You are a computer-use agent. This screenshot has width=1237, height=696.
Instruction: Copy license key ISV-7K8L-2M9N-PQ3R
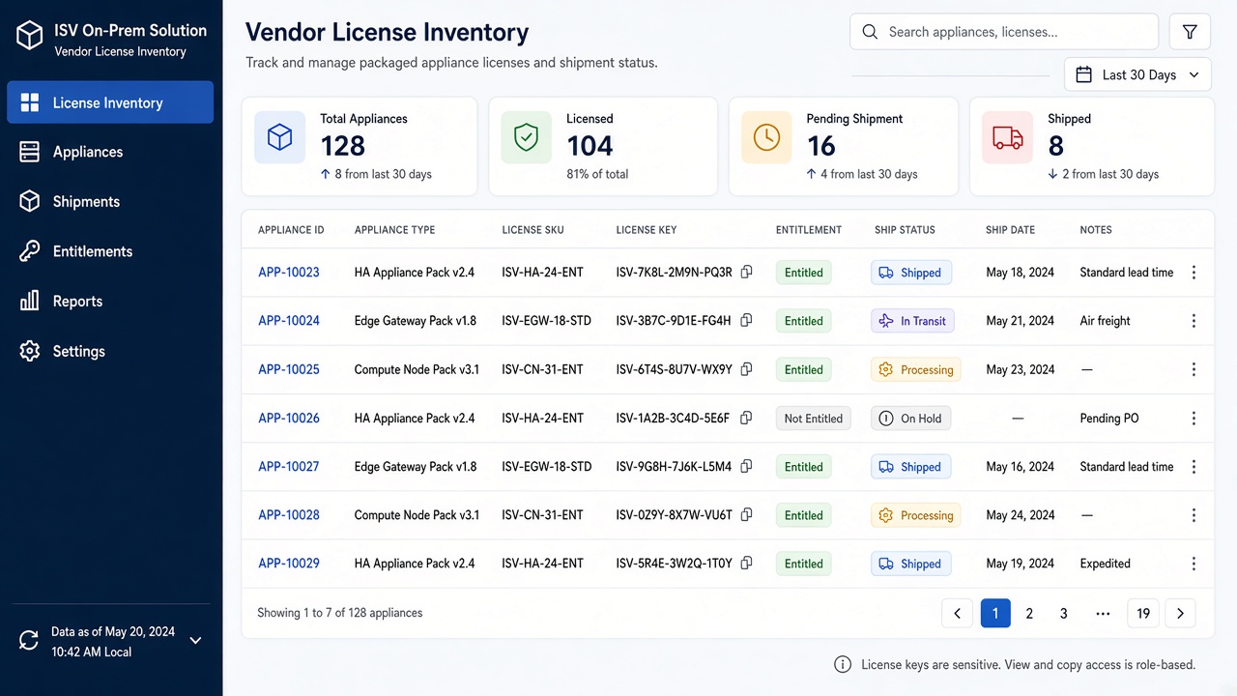coord(746,273)
